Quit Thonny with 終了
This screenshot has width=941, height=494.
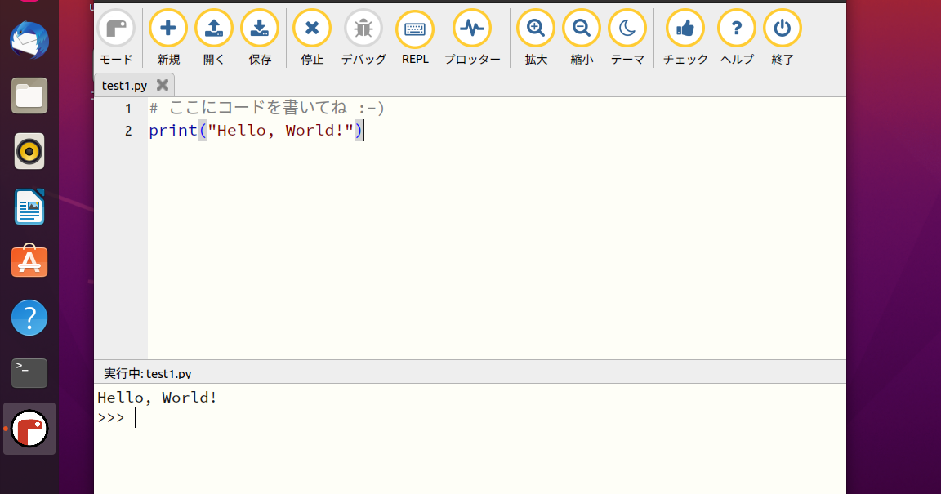click(x=782, y=27)
